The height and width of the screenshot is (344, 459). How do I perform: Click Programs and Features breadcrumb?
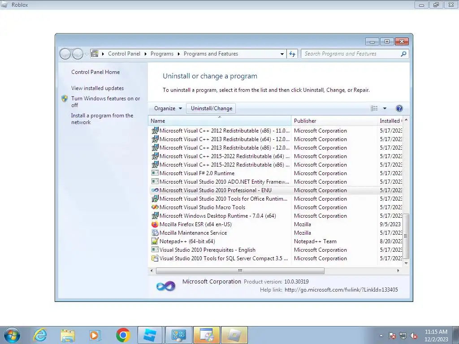(211, 54)
